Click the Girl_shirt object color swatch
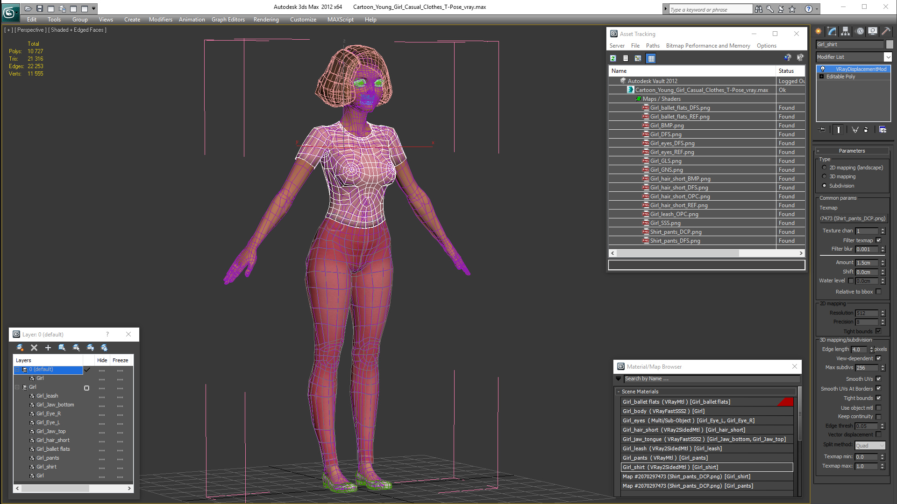The height and width of the screenshot is (504, 897). click(x=889, y=44)
